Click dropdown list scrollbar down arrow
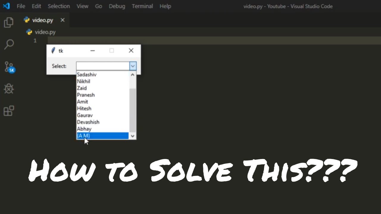 click(133, 136)
